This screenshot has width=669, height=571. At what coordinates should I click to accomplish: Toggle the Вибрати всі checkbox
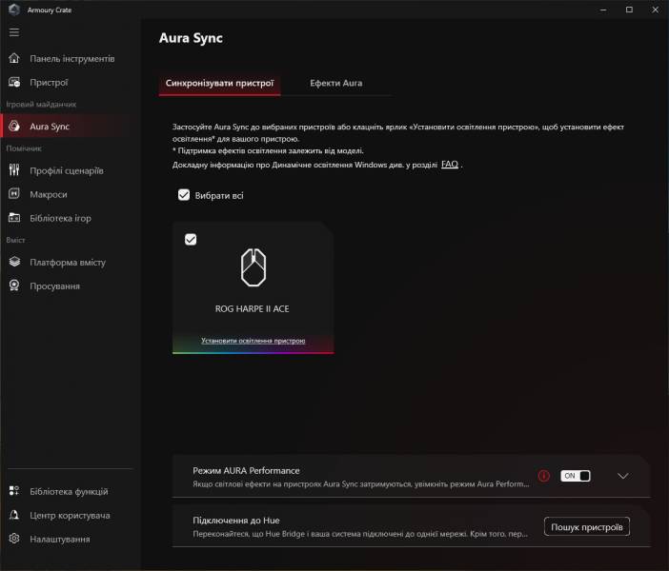coord(184,195)
